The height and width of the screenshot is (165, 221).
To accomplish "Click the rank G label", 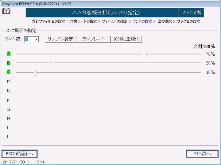I will [x=9, y=109].
